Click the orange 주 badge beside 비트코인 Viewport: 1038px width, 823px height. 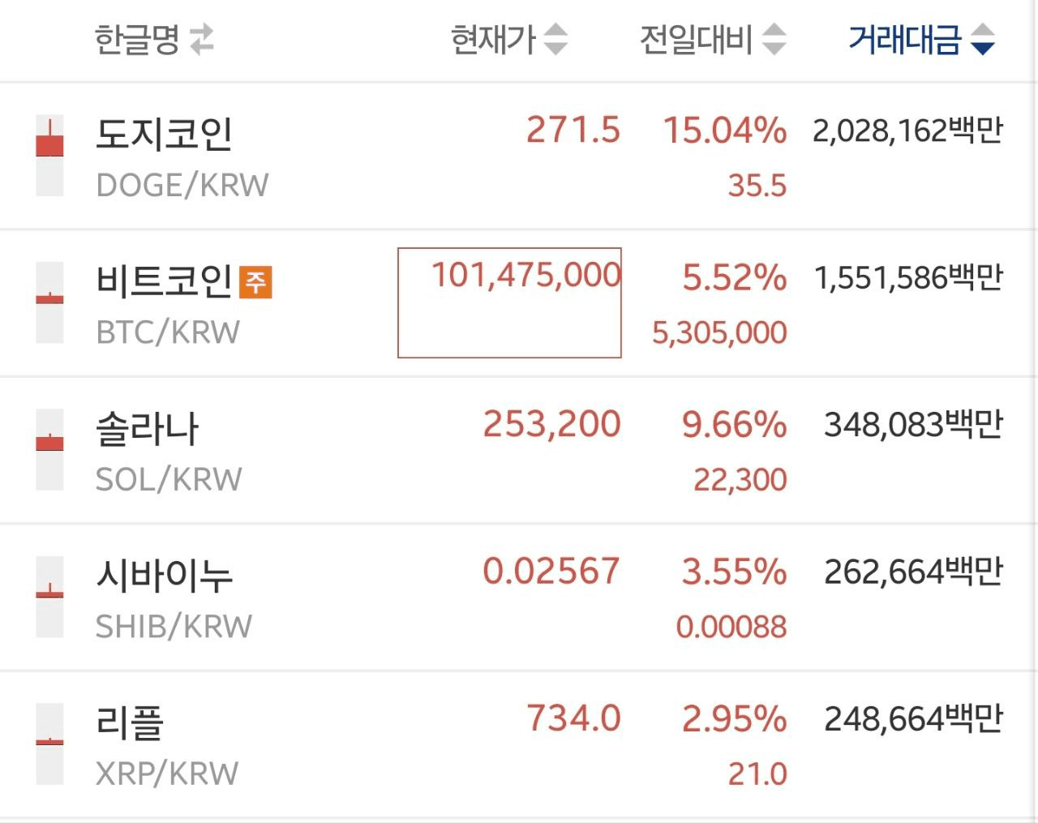(255, 282)
